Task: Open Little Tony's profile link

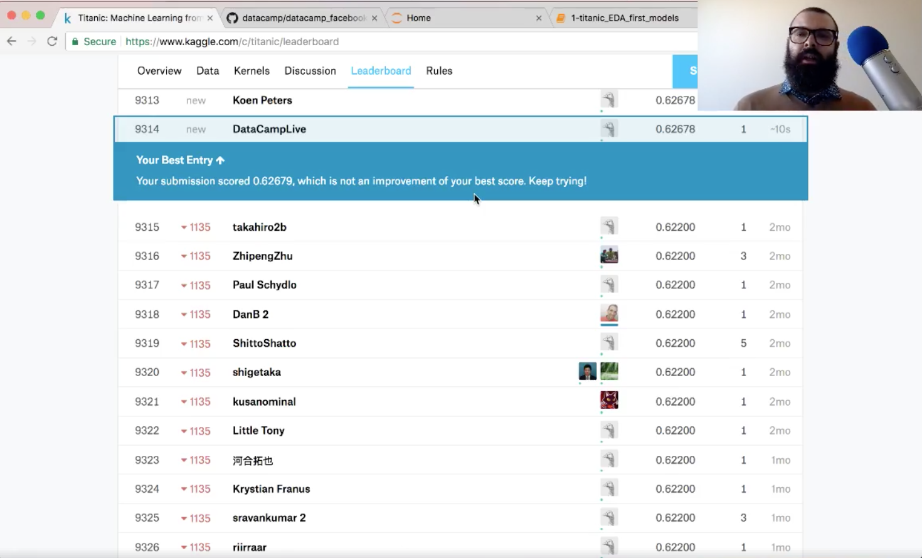Action: (x=258, y=430)
